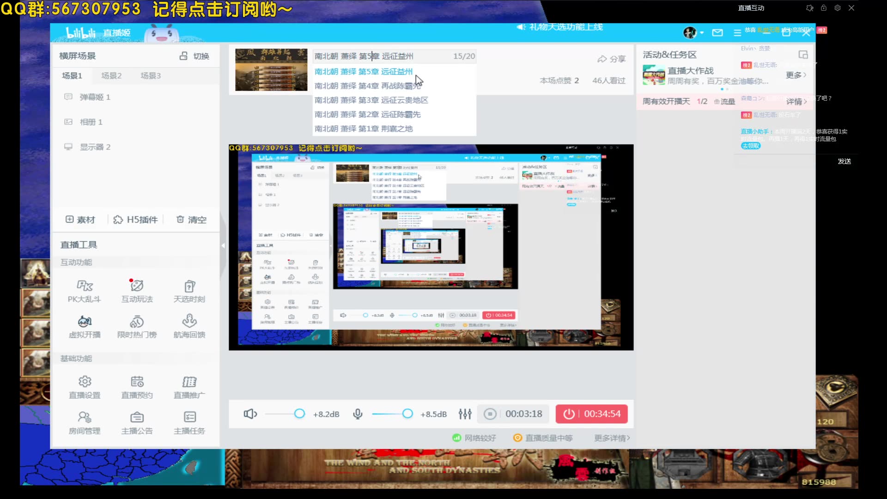This screenshot has height=499, width=887.
Task: Add 素材 source material
Action: point(80,219)
